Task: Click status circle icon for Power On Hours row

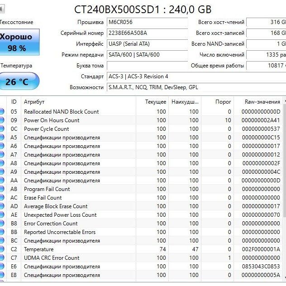Action: (1, 120)
